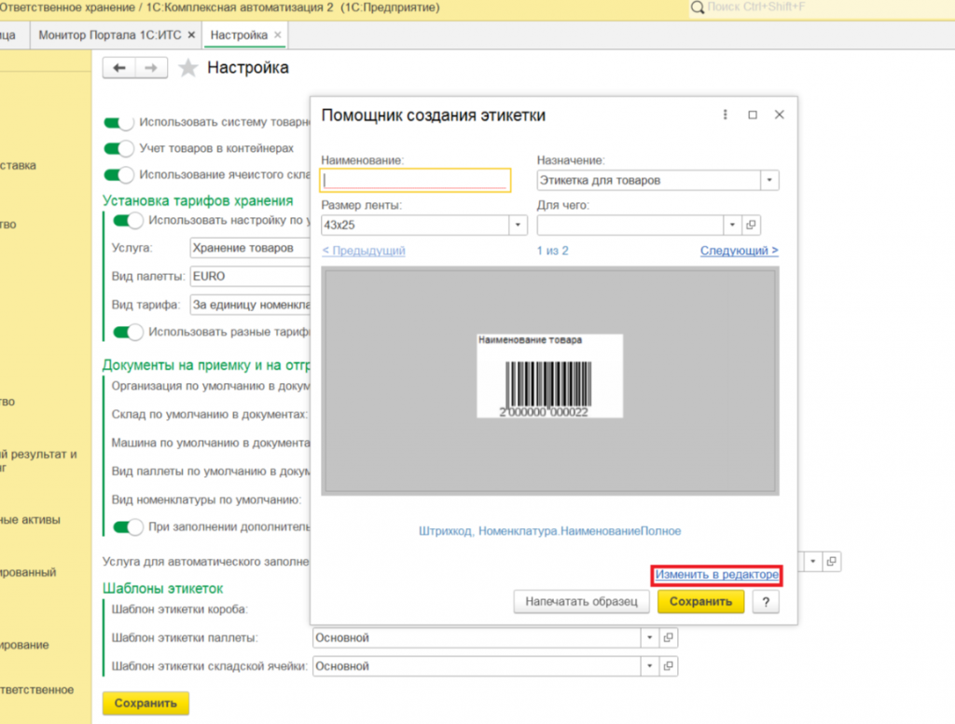Open the Размер ленты dropdown list

click(x=518, y=225)
